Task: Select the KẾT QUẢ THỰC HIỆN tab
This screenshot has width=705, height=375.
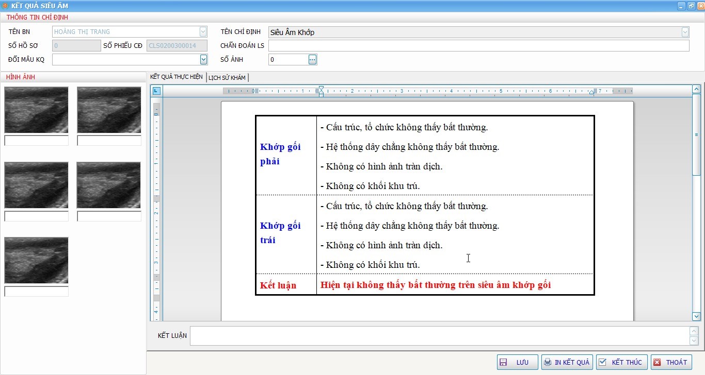Action: click(176, 77)
